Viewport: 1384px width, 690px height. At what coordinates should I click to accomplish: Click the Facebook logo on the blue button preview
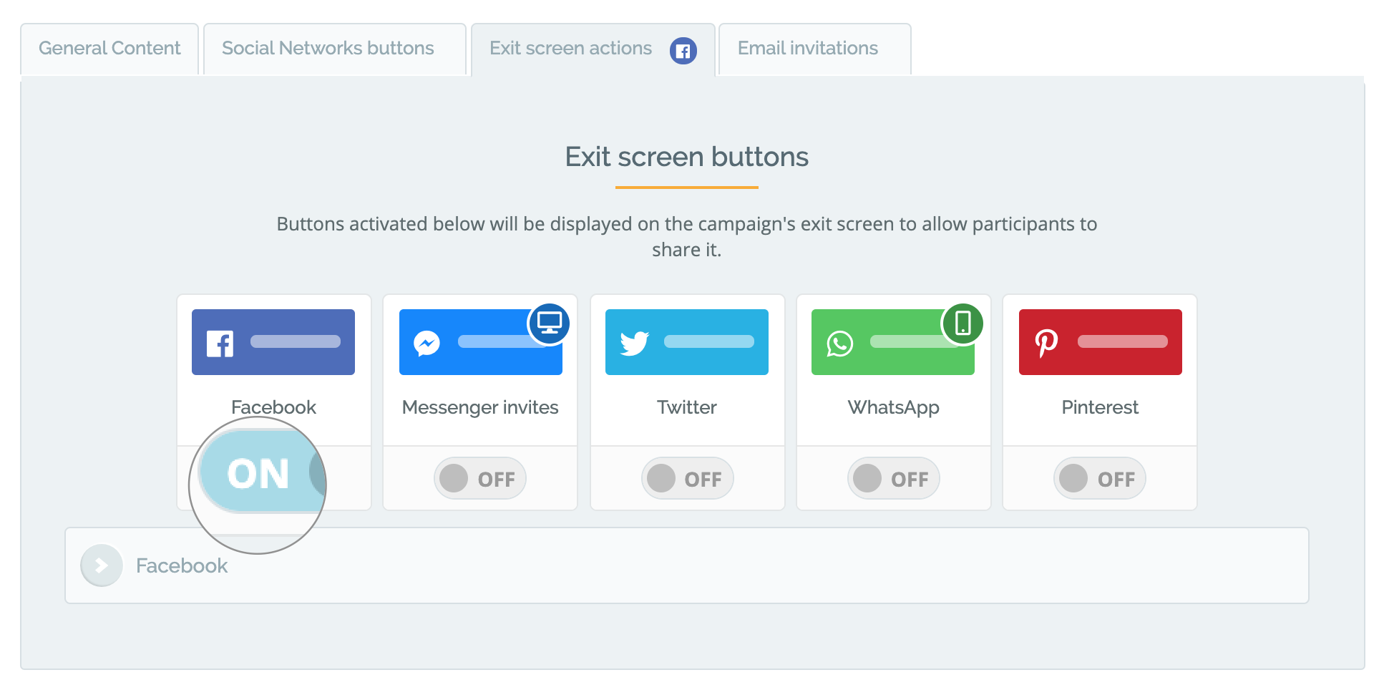(220, 344)
